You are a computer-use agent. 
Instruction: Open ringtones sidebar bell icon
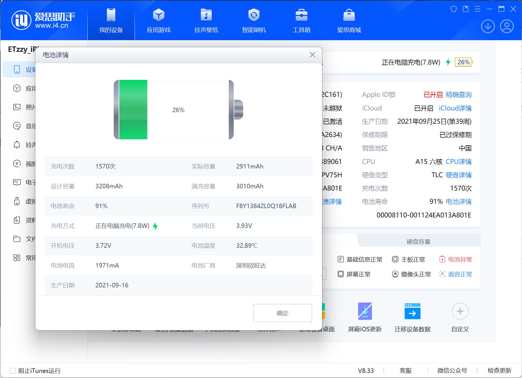17,145
